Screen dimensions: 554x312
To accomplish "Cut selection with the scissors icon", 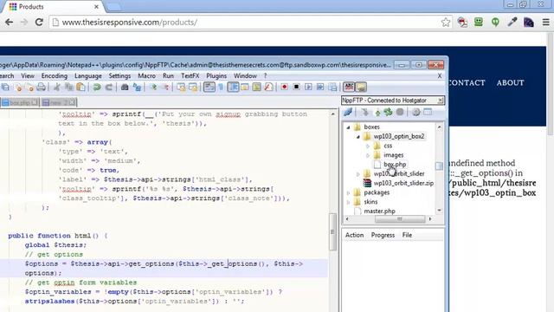I will [x=56, y=87].
